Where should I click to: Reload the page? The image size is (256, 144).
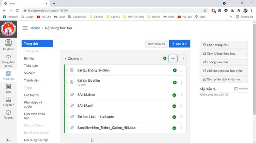pyautogui.click(x=17, y=10)
